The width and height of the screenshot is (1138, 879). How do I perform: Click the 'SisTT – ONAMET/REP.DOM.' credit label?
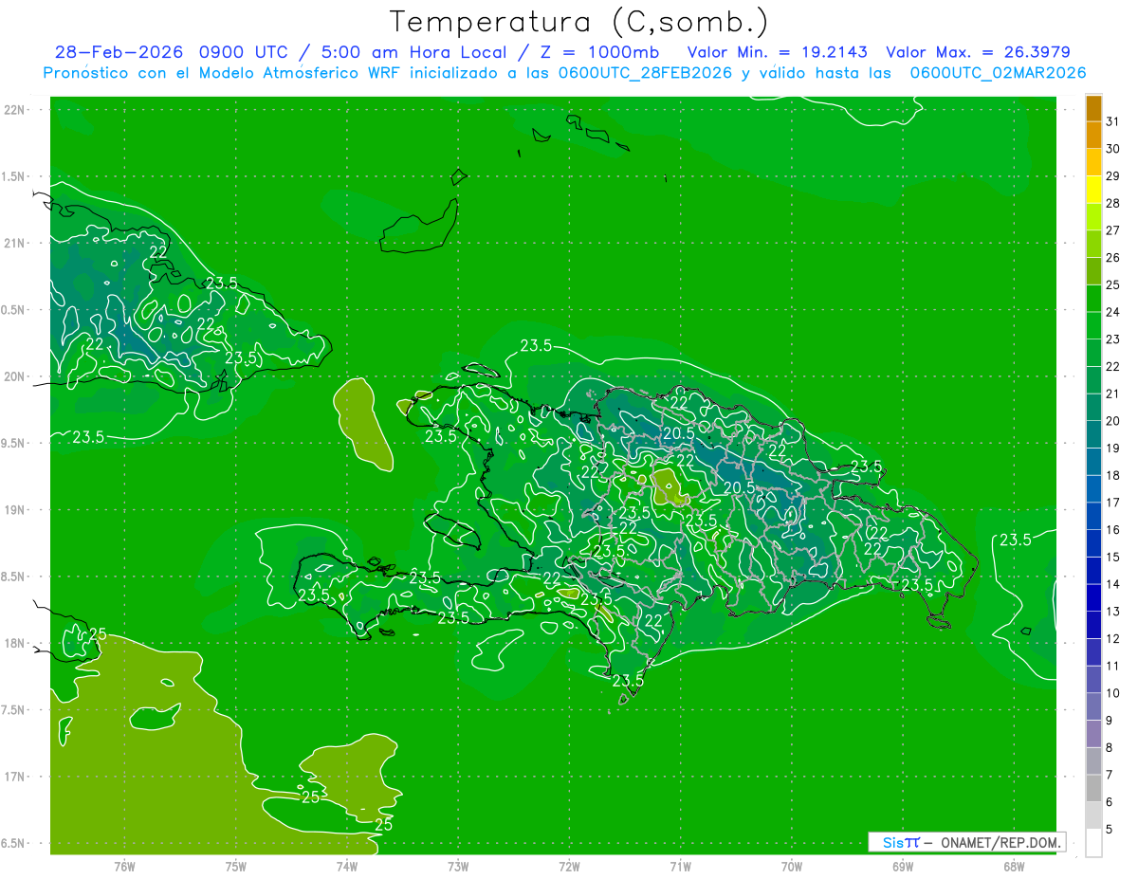click(x=967, y=842)
